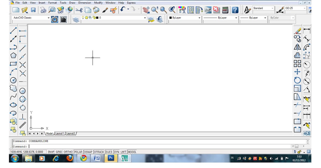The image size is (321, 168).
Task: Select the Move tool
Action: tap(297, 72)
